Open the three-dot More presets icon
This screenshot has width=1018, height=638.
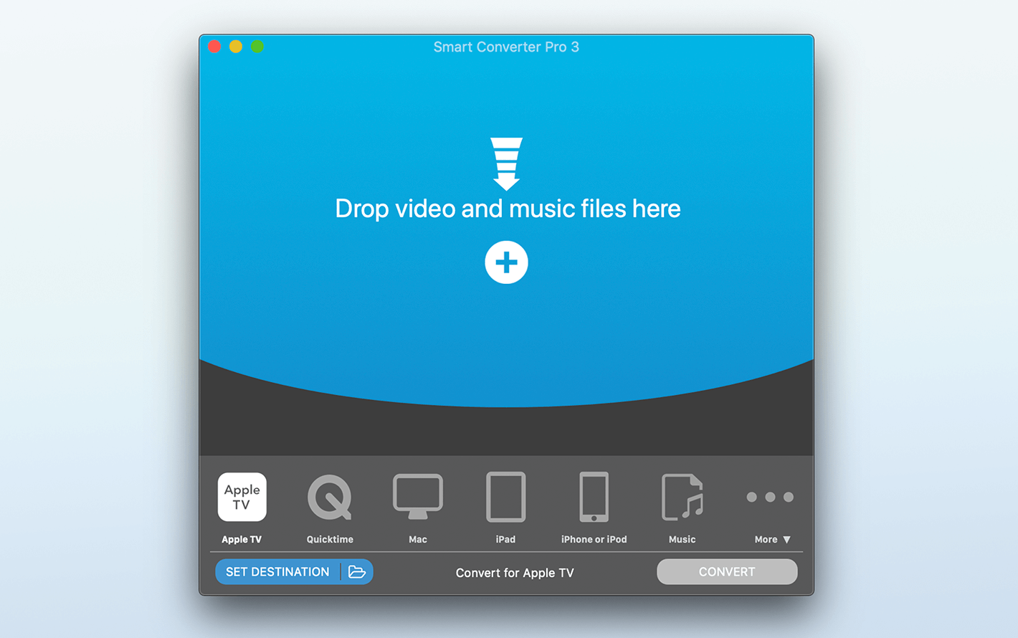point(770,497)
